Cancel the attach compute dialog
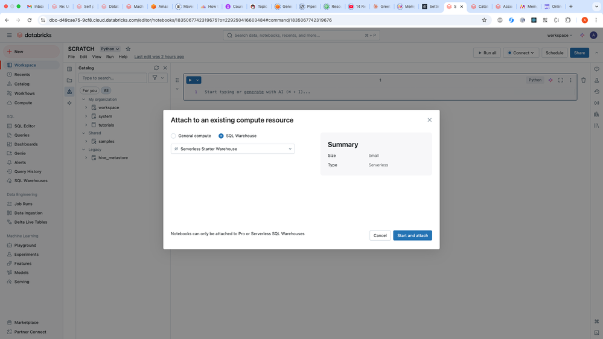Viewport: 603px width, 339px height. click(x=380, y=235)
